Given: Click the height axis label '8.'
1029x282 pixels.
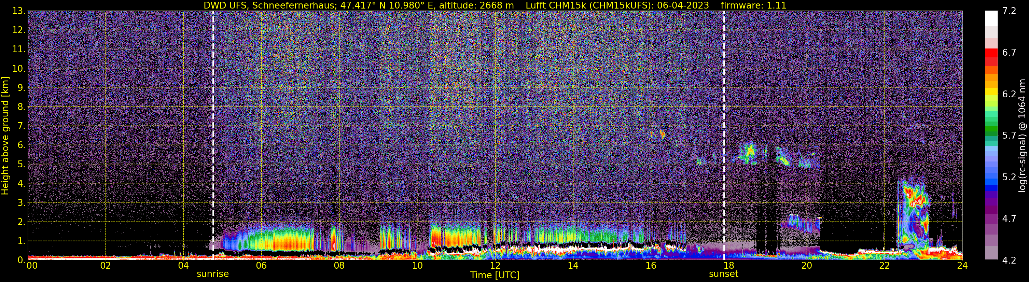Looking at the screenshot, I should (x=21, y=107).
